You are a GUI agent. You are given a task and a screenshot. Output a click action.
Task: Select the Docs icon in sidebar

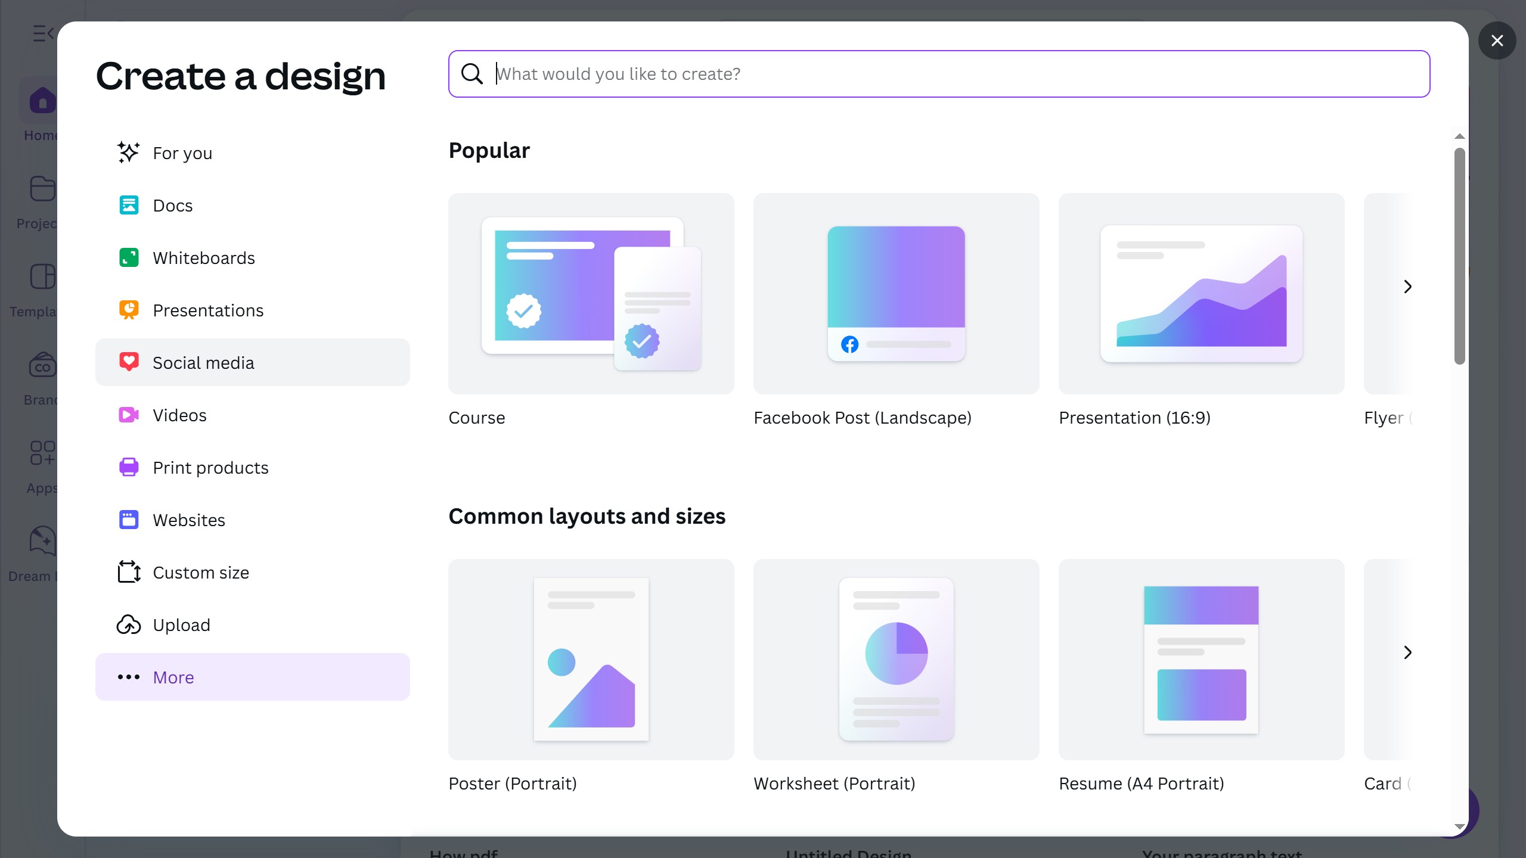(x=128, y=205)
